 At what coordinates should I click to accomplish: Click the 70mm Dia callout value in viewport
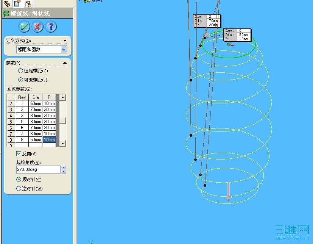click(213, 21)
